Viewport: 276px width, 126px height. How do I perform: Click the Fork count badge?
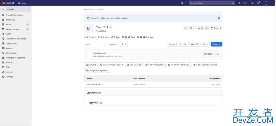pos(221,28)
